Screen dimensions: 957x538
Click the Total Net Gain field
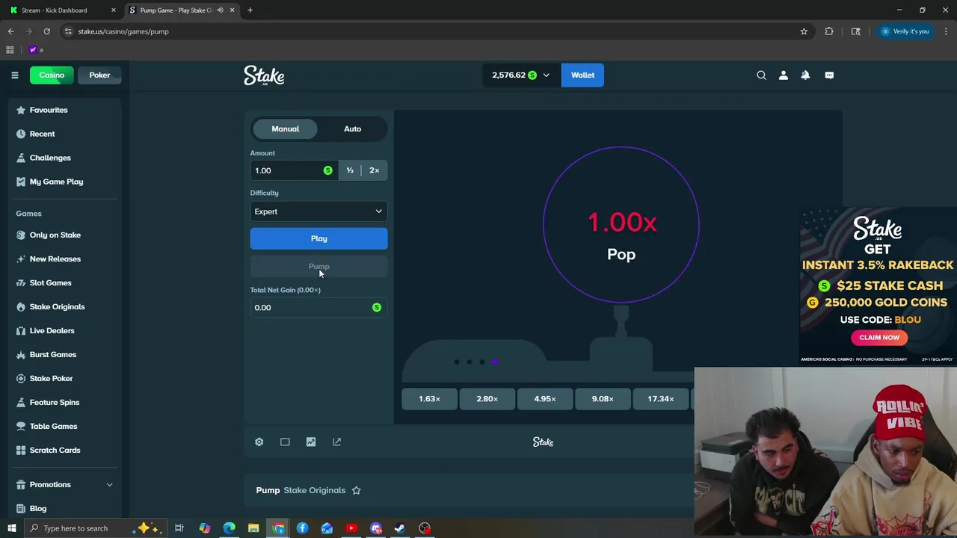pyautogui.click(x=319, y=307)
